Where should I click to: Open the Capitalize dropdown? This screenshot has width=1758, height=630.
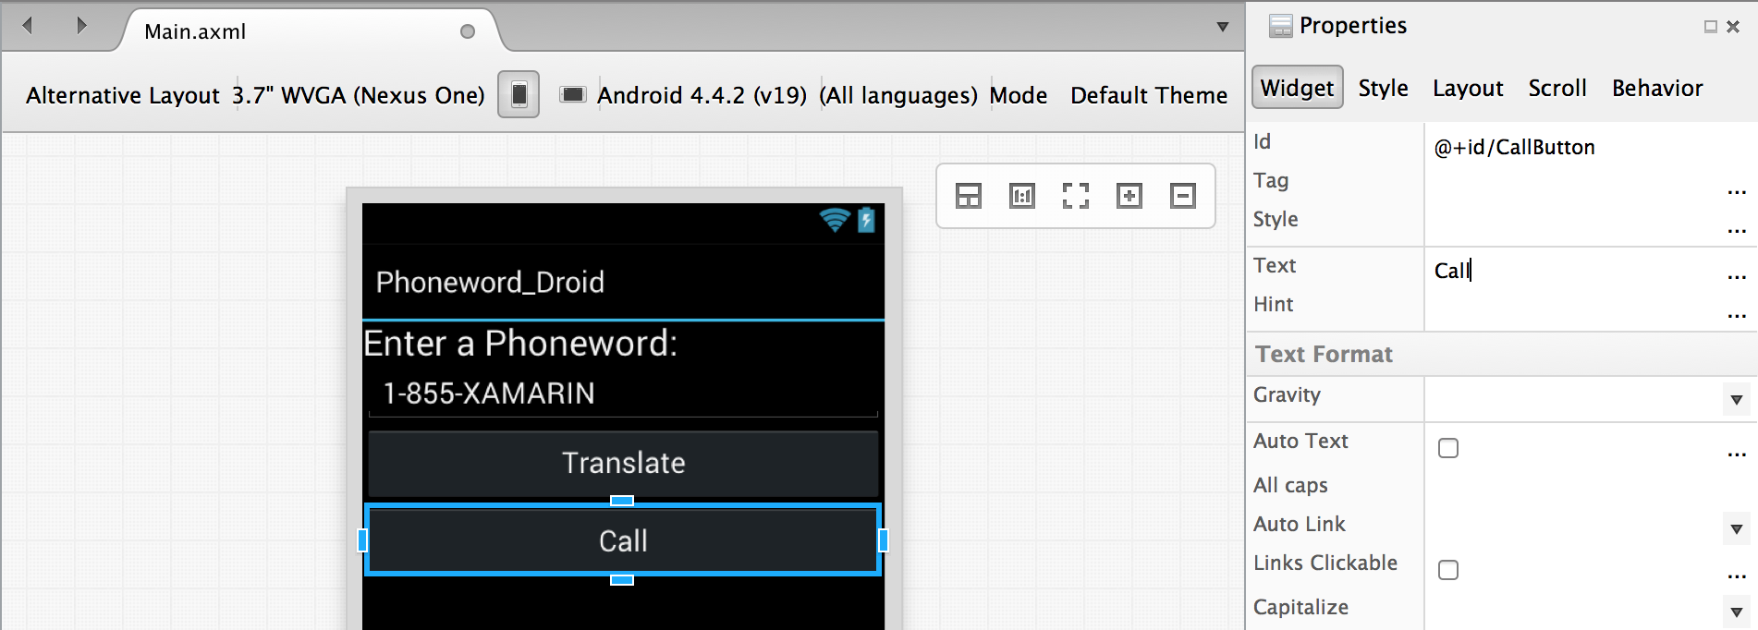click(1736, 612)
